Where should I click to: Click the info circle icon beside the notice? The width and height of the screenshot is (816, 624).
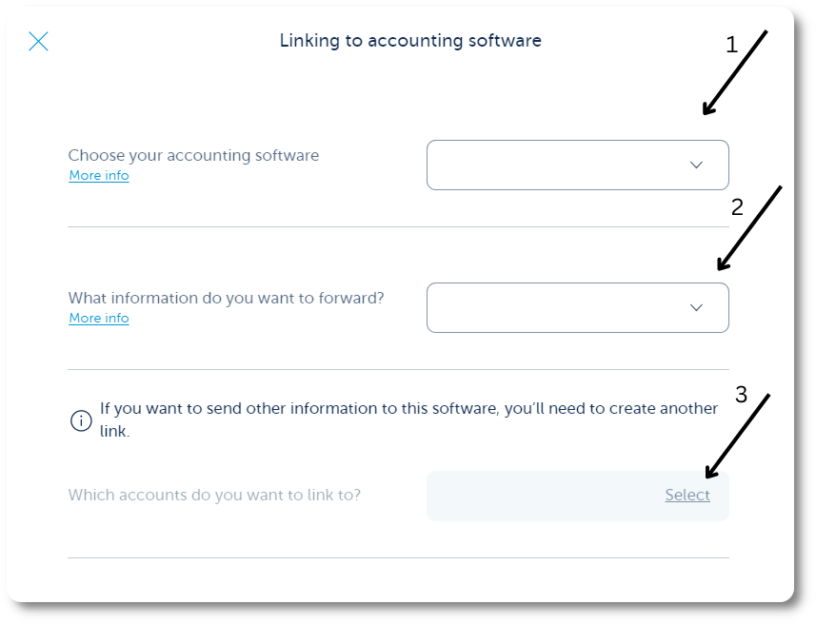tap(81, 420)
